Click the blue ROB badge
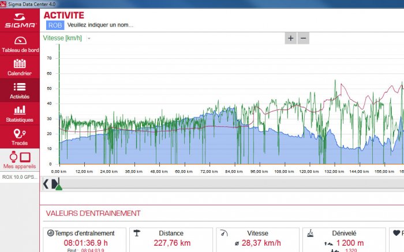Screen dimensions: 404x252 pos(55,25)
